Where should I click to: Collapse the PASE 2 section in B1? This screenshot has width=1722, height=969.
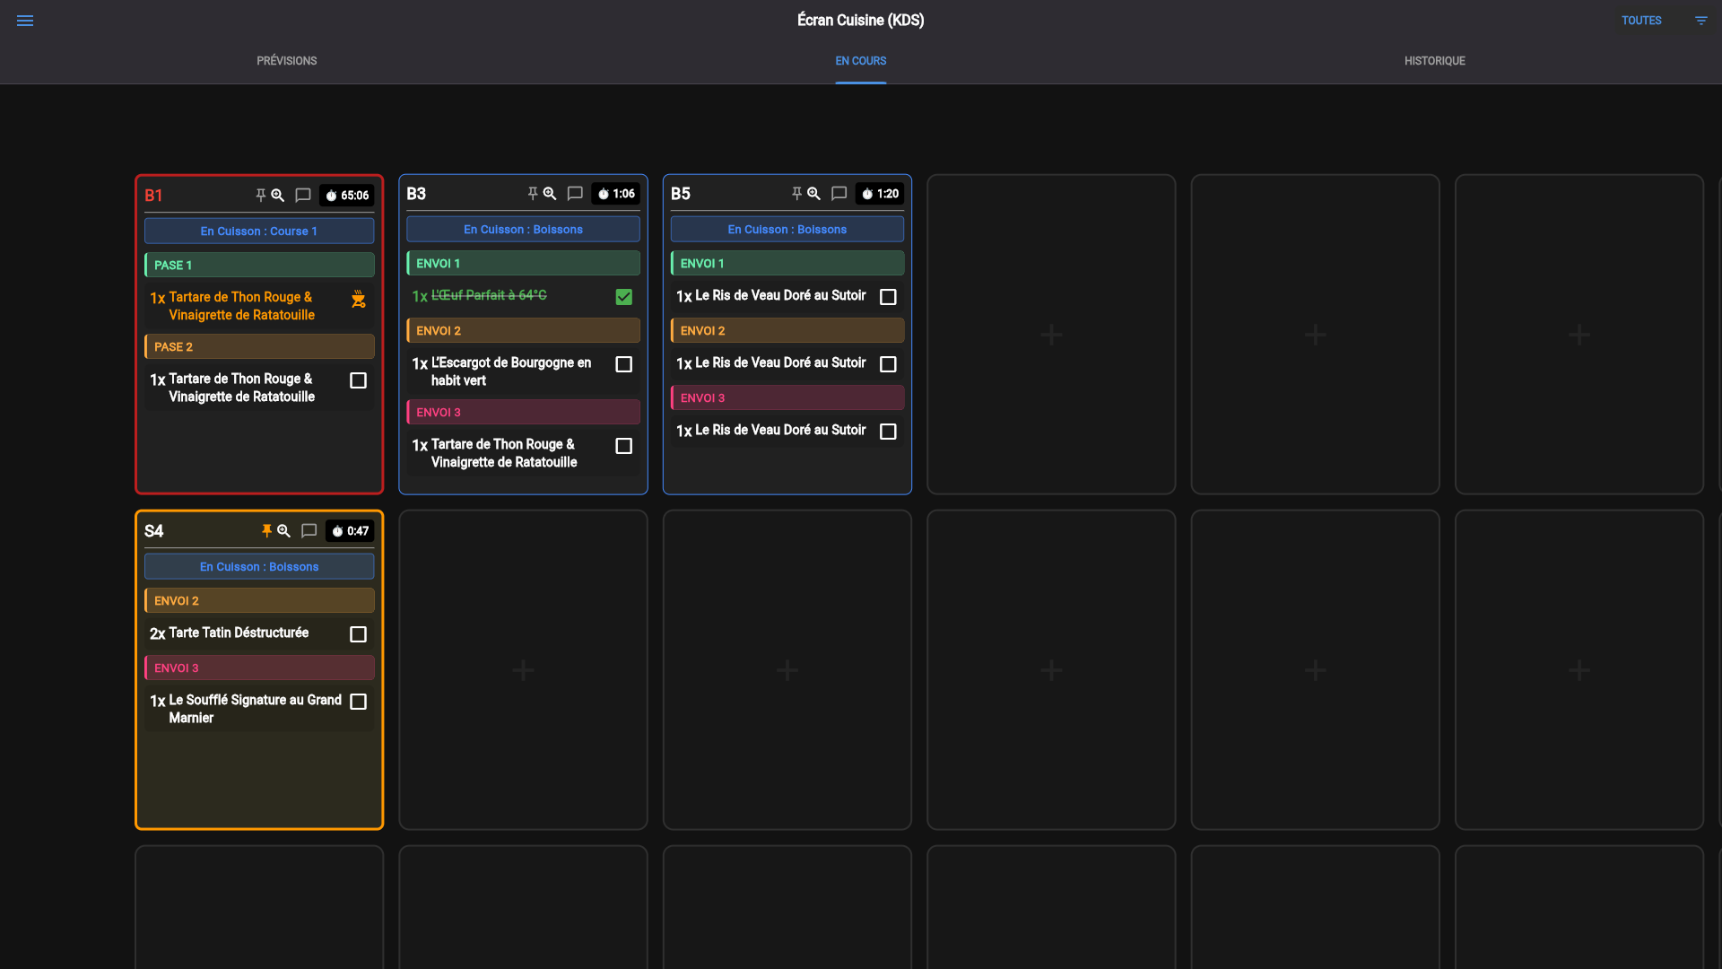pos(259,347)
